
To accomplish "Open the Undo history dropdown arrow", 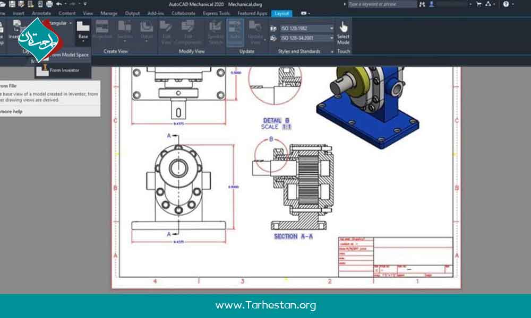I will coord(66,4).
